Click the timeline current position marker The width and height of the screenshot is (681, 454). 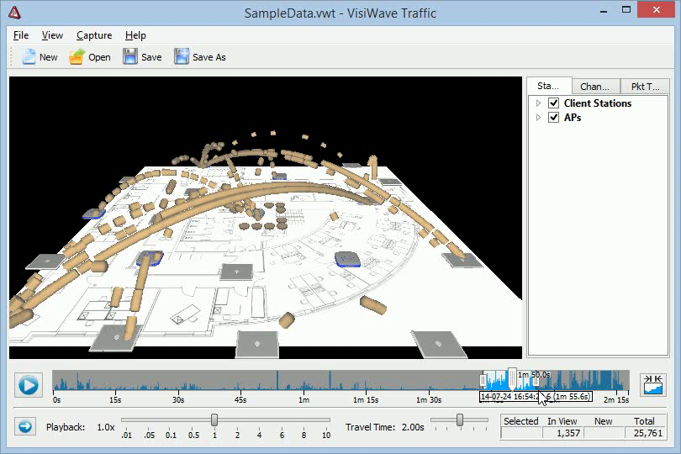[x=512, y=379]
